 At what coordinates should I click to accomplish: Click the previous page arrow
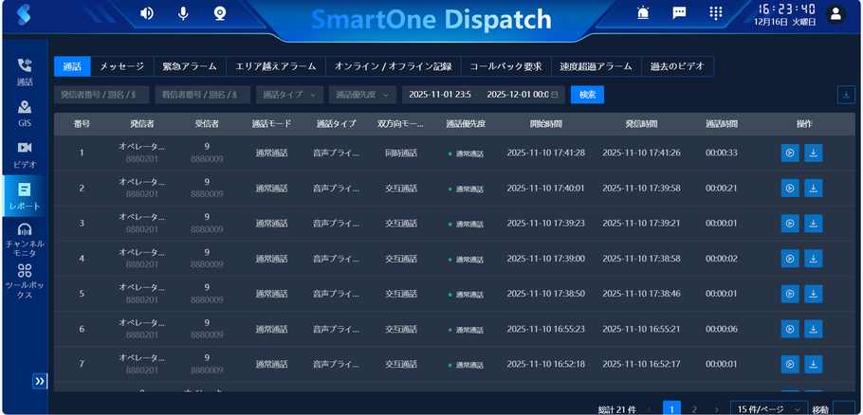coord(649,409)
